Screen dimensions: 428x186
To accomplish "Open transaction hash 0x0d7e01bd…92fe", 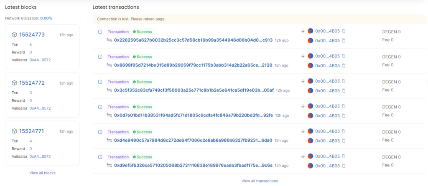I will coord(194,116).
